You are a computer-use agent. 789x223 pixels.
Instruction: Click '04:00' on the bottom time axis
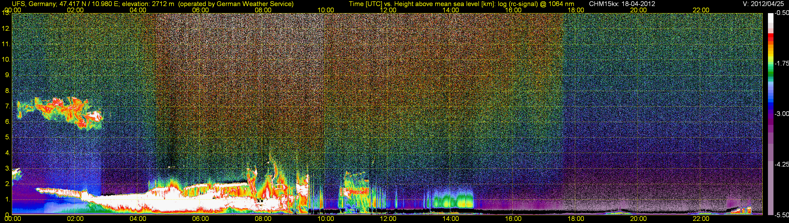tap(138, 219)
